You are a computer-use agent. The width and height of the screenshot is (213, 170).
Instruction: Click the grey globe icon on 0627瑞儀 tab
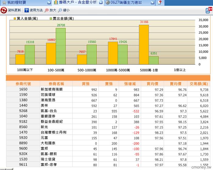click(x=108, y=2)
